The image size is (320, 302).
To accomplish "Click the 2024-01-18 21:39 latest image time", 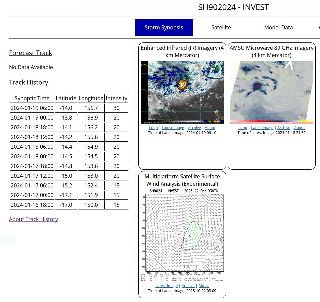I will click(290, 133).
